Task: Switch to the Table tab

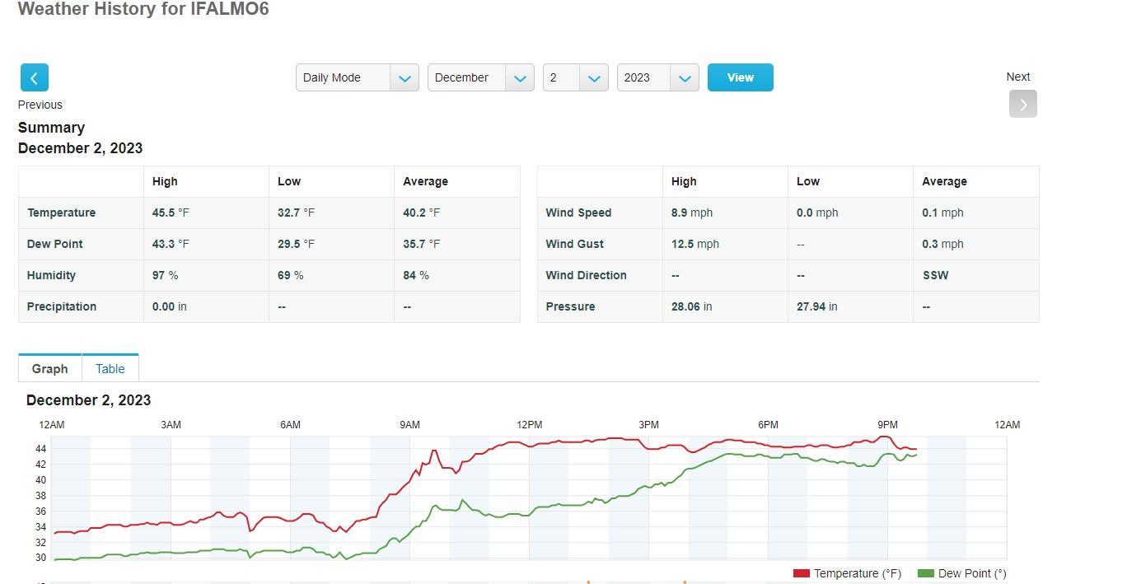Action: point(110,368)
